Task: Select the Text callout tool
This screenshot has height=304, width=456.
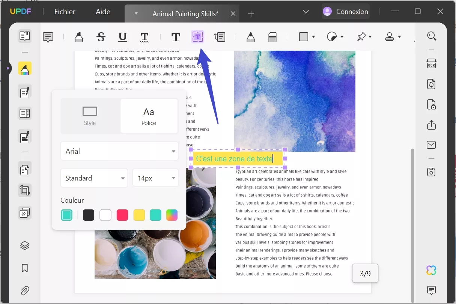Action: click(x=220, y=37)
